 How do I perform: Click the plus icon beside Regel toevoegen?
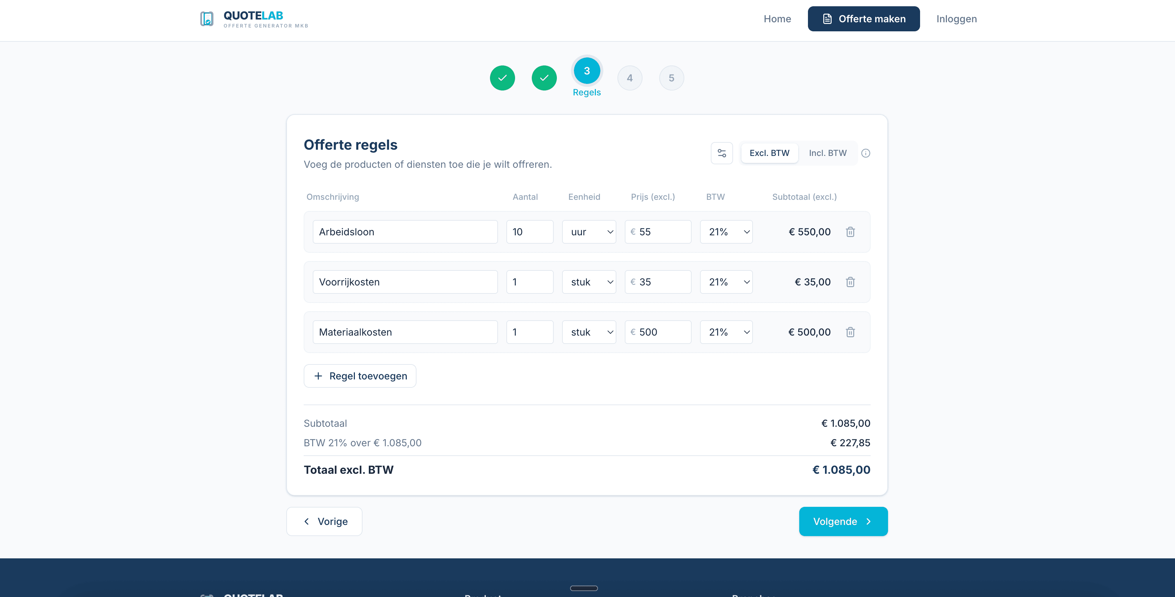click(x=318, y=376)
